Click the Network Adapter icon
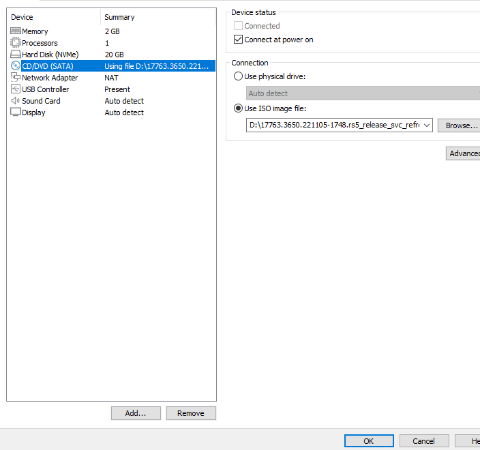Screen dimensions: 480x450 tap(16, 77)
